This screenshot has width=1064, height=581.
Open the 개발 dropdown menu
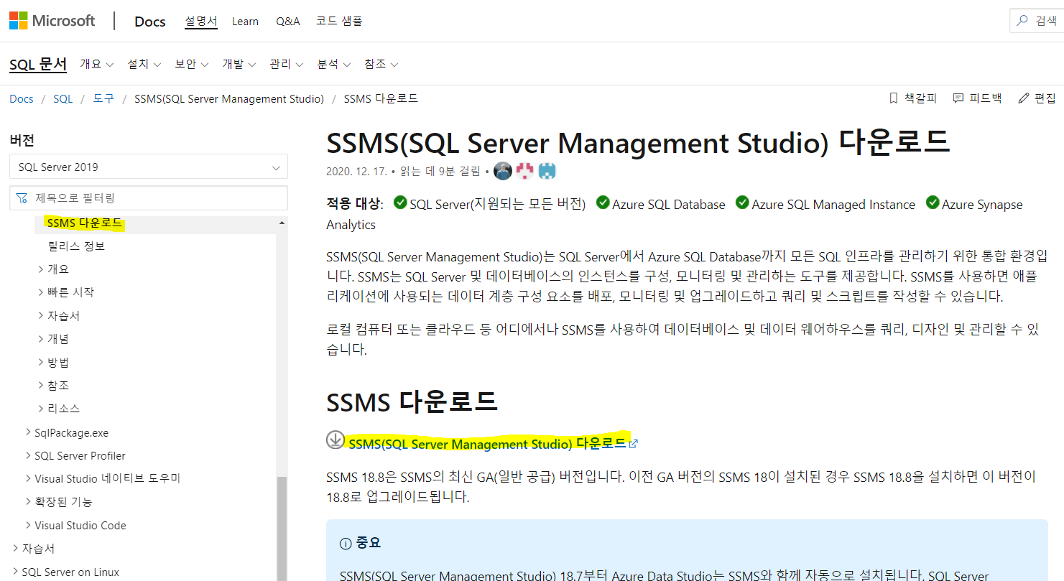coord(239,64)
